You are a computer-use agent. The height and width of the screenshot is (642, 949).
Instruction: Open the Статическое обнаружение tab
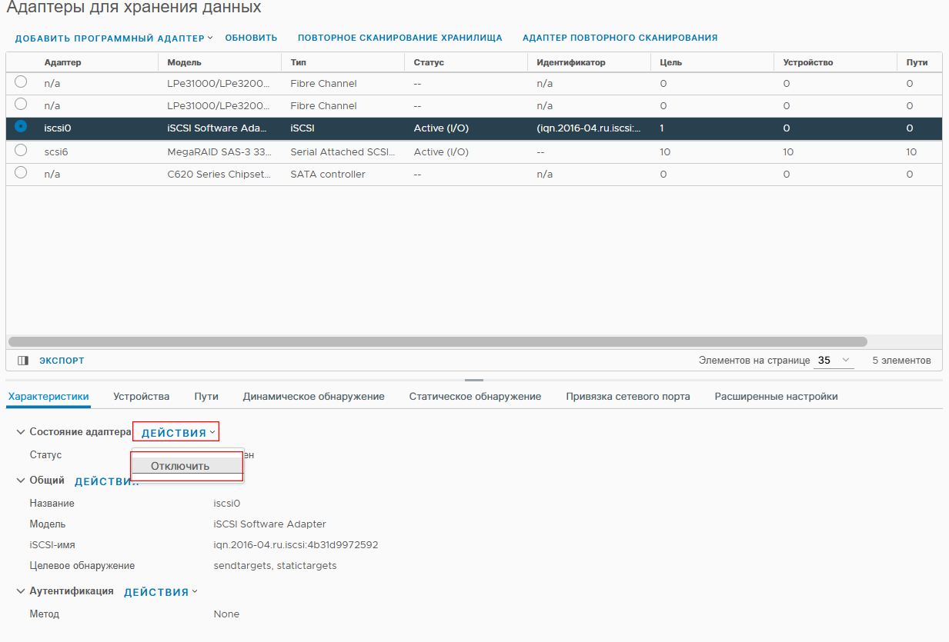[475, 397]
